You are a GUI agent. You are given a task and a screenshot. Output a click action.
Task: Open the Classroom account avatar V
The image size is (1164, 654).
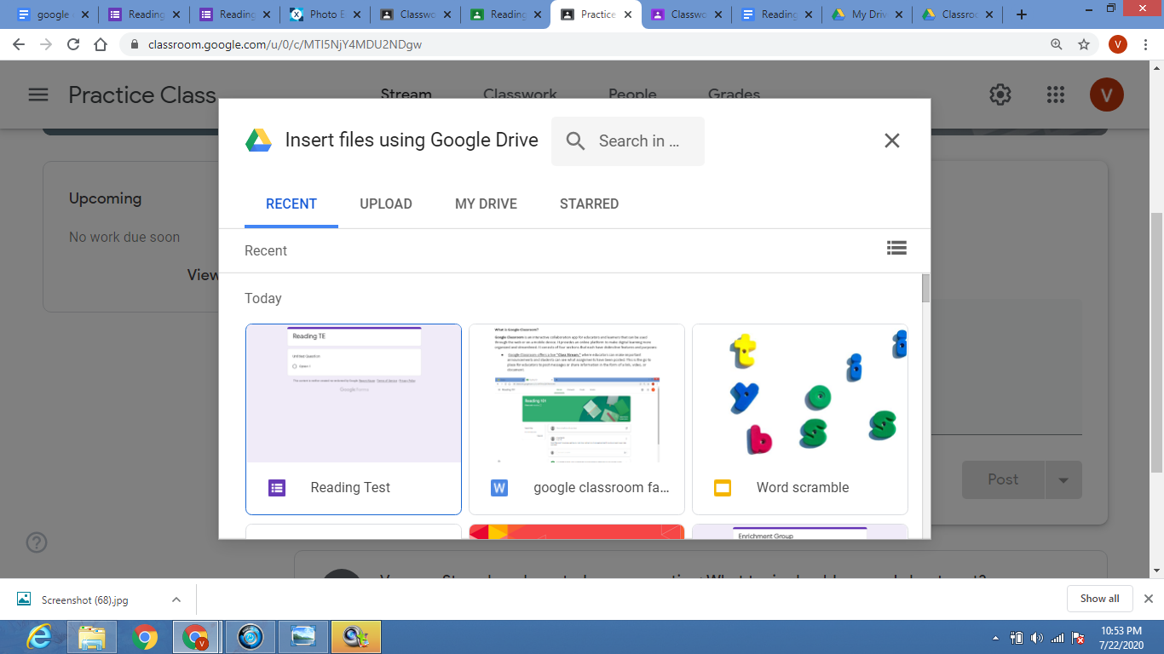click(1107, 95)
